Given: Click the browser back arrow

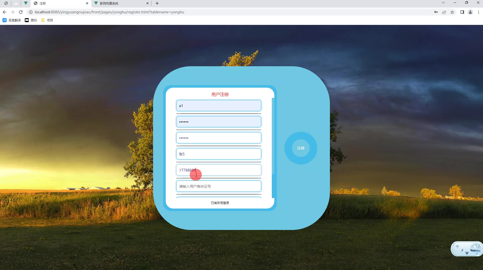Looking at the screenshot, I should (5, 12).
